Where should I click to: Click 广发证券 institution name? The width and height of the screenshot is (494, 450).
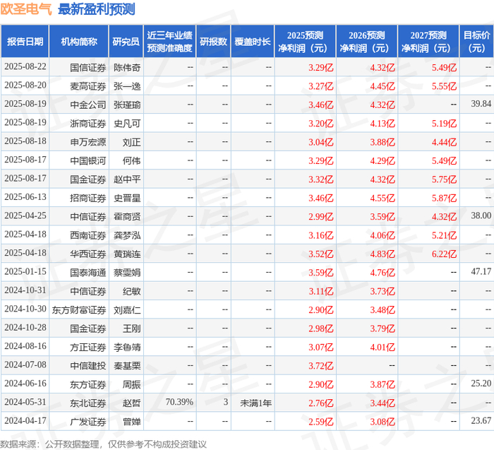click(x=88, y=421)
